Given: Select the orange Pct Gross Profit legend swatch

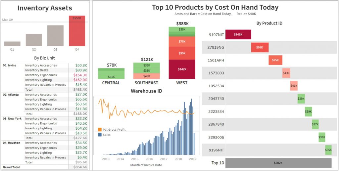Looking at the screenshot, I should click(100, 130).
